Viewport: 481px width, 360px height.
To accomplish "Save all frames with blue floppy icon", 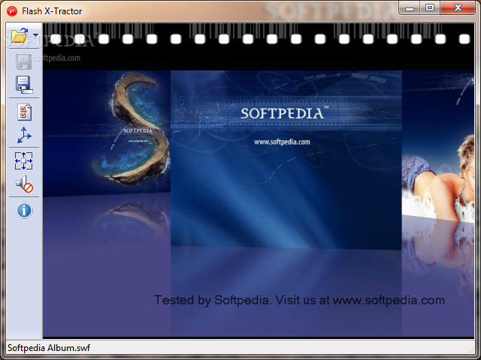I will click(24, 85).
